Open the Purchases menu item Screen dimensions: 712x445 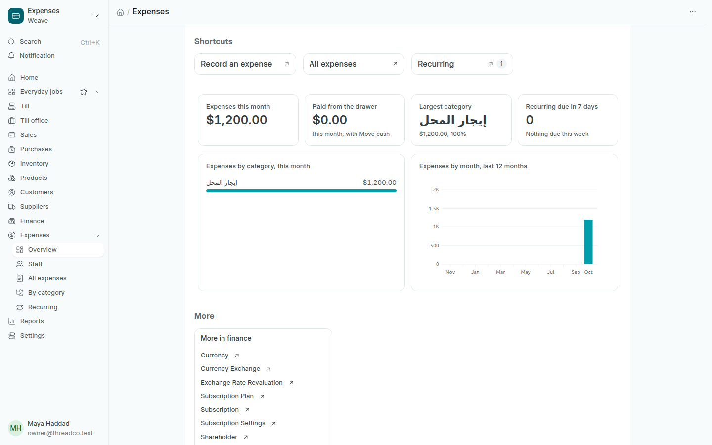pos(54,149)
